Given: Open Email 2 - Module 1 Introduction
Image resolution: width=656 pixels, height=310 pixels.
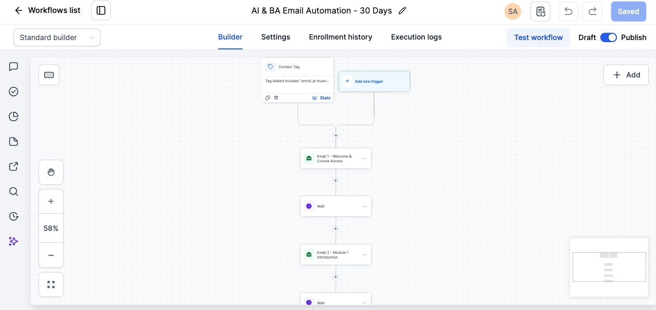Looking at the screenshot, I should tap(336, 255).
